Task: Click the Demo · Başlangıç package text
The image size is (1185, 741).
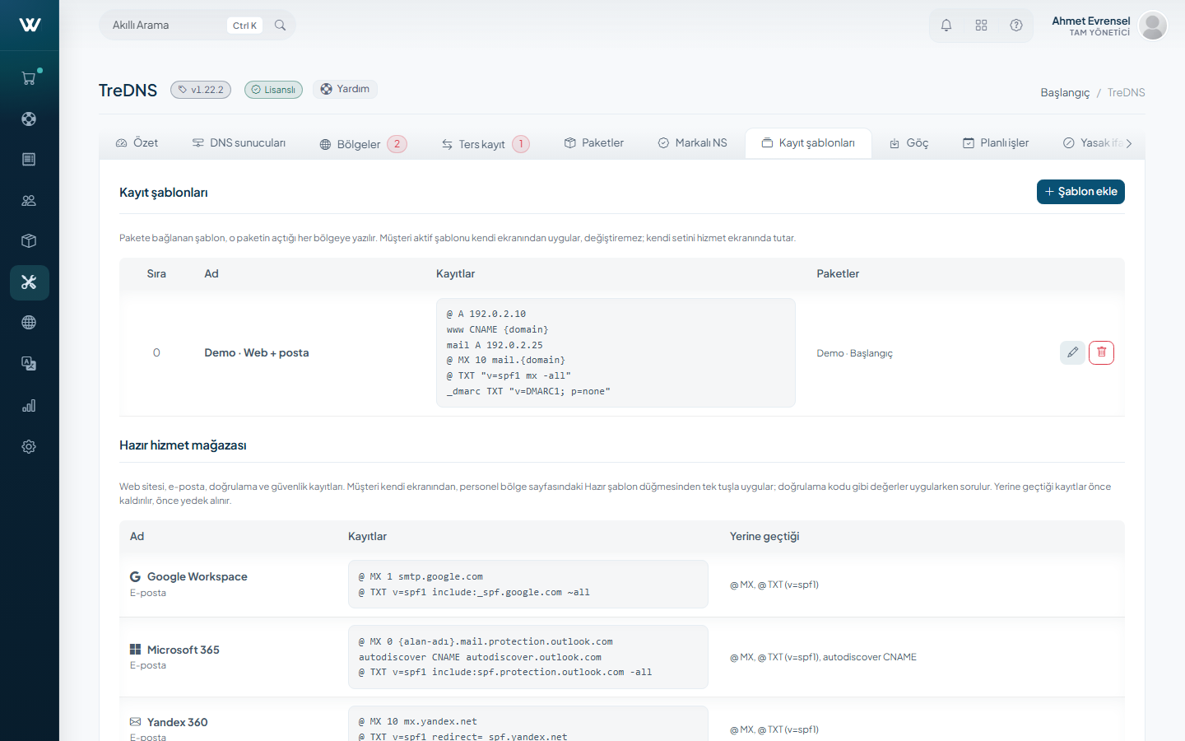Action: pos(854,353)
